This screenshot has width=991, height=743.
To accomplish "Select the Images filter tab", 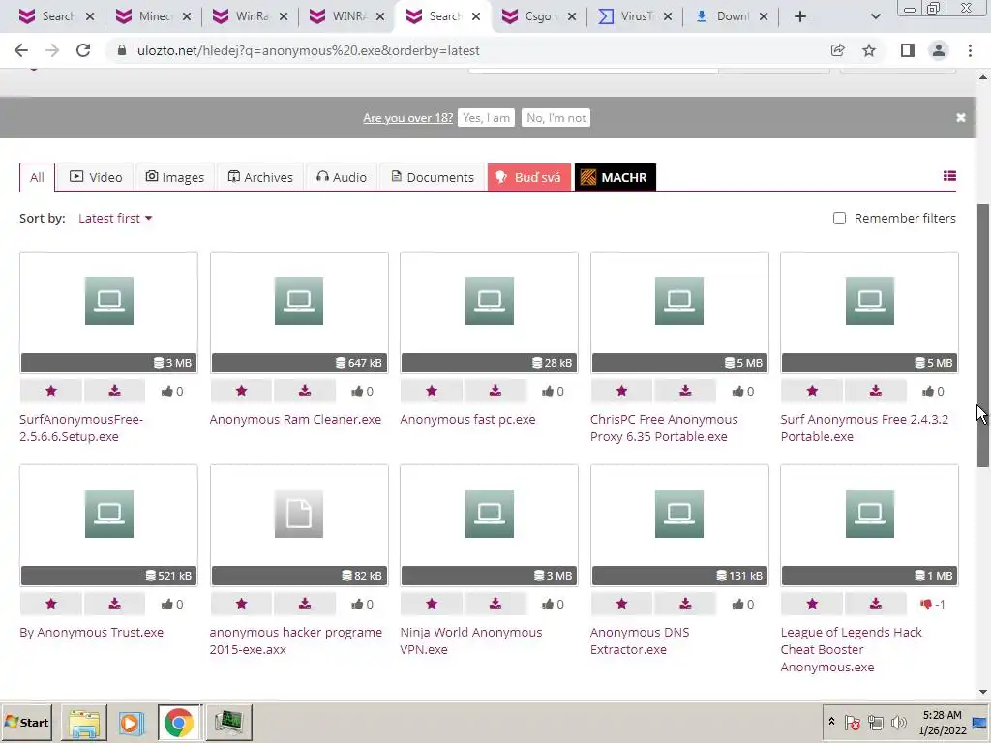I will click(x=175, y=177).
